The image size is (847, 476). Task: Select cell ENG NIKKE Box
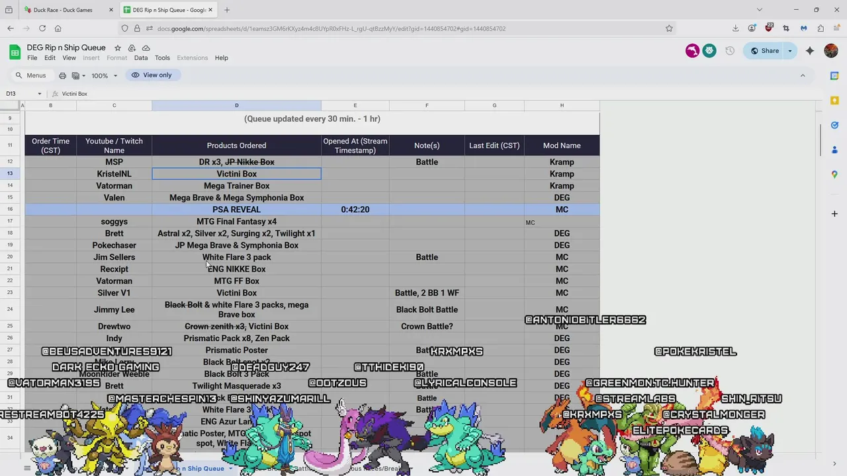pyautogui.click(x=236, y=269)
